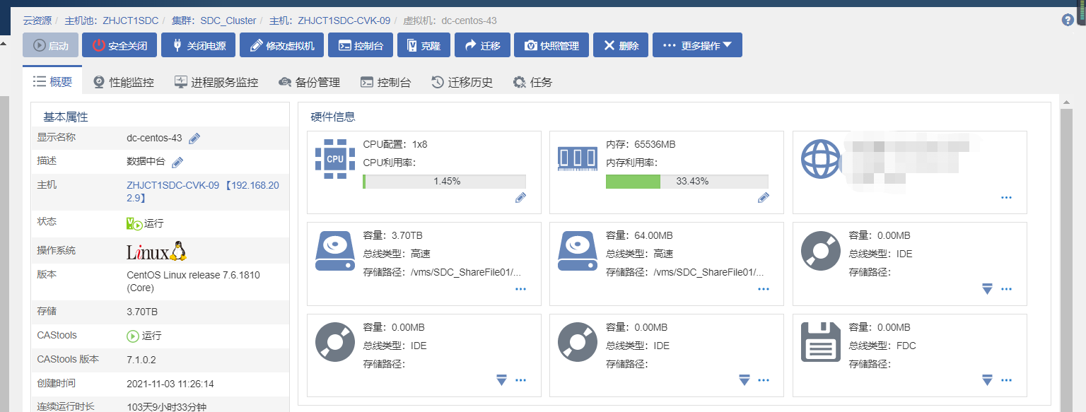Screen dimensions: 1086x412
Task: Click the memory module icon
Action: (578, 159)
